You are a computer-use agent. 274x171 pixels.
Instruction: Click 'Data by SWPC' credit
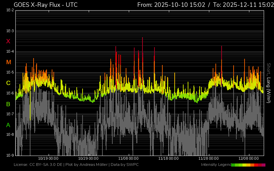[x=125, y=165]
